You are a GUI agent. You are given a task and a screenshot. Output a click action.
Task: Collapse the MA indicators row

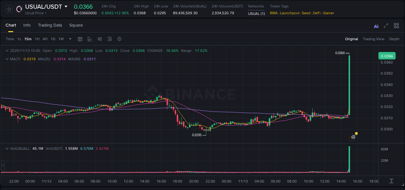point(7,59)
